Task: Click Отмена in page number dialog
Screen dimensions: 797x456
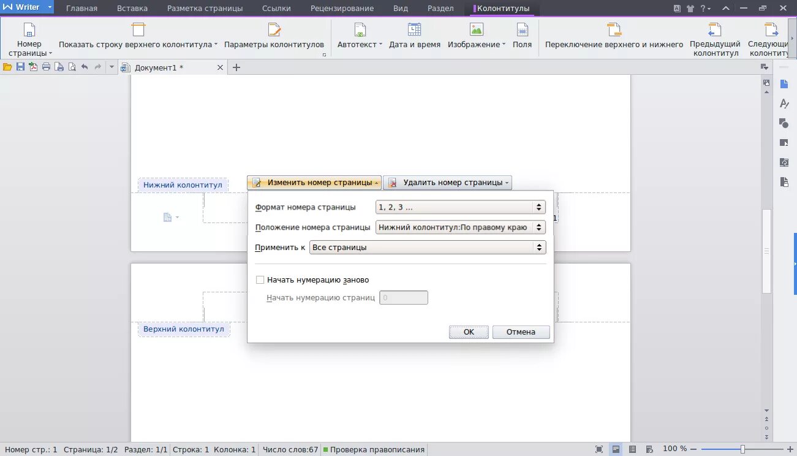Action: 521,332
